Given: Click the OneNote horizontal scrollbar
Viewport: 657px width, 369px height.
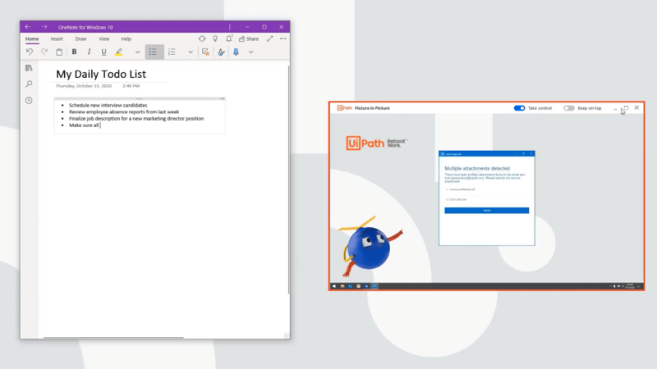Looking at the screenshot, I should pyautogui.click(x=113, y=337).
